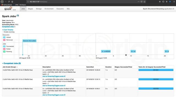176x99 pixels.
Task: Click the job 0 tasks progress bar
Action: [x=156, y=89]
